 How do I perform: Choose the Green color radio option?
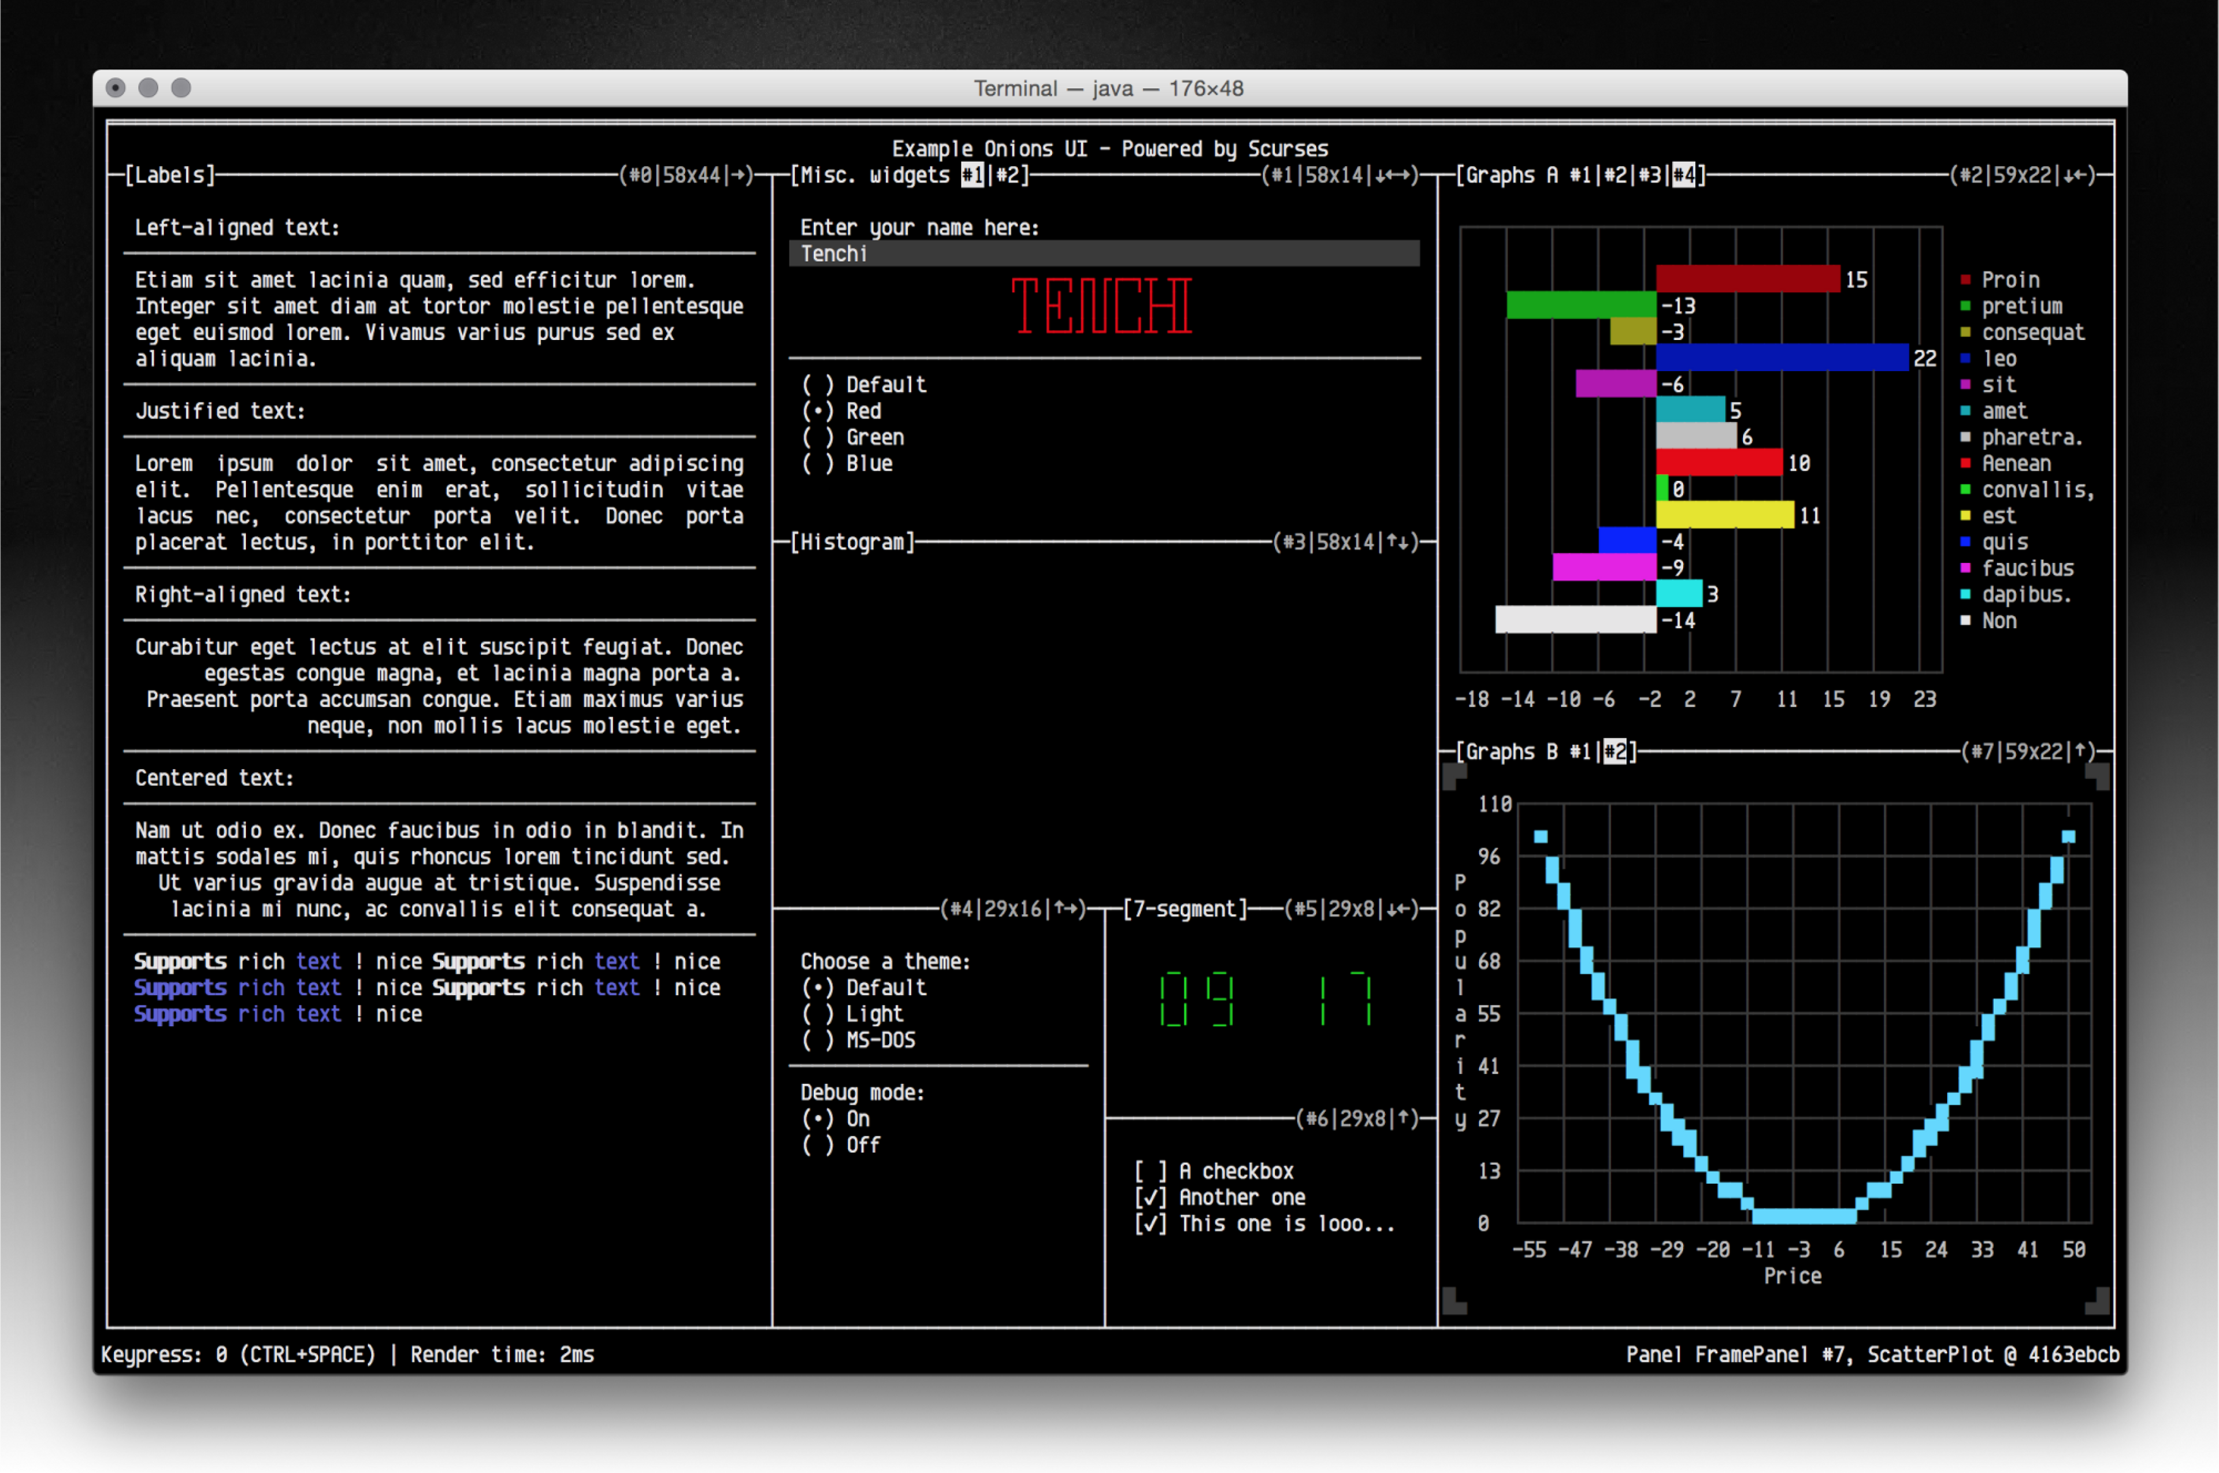(852, 437)
